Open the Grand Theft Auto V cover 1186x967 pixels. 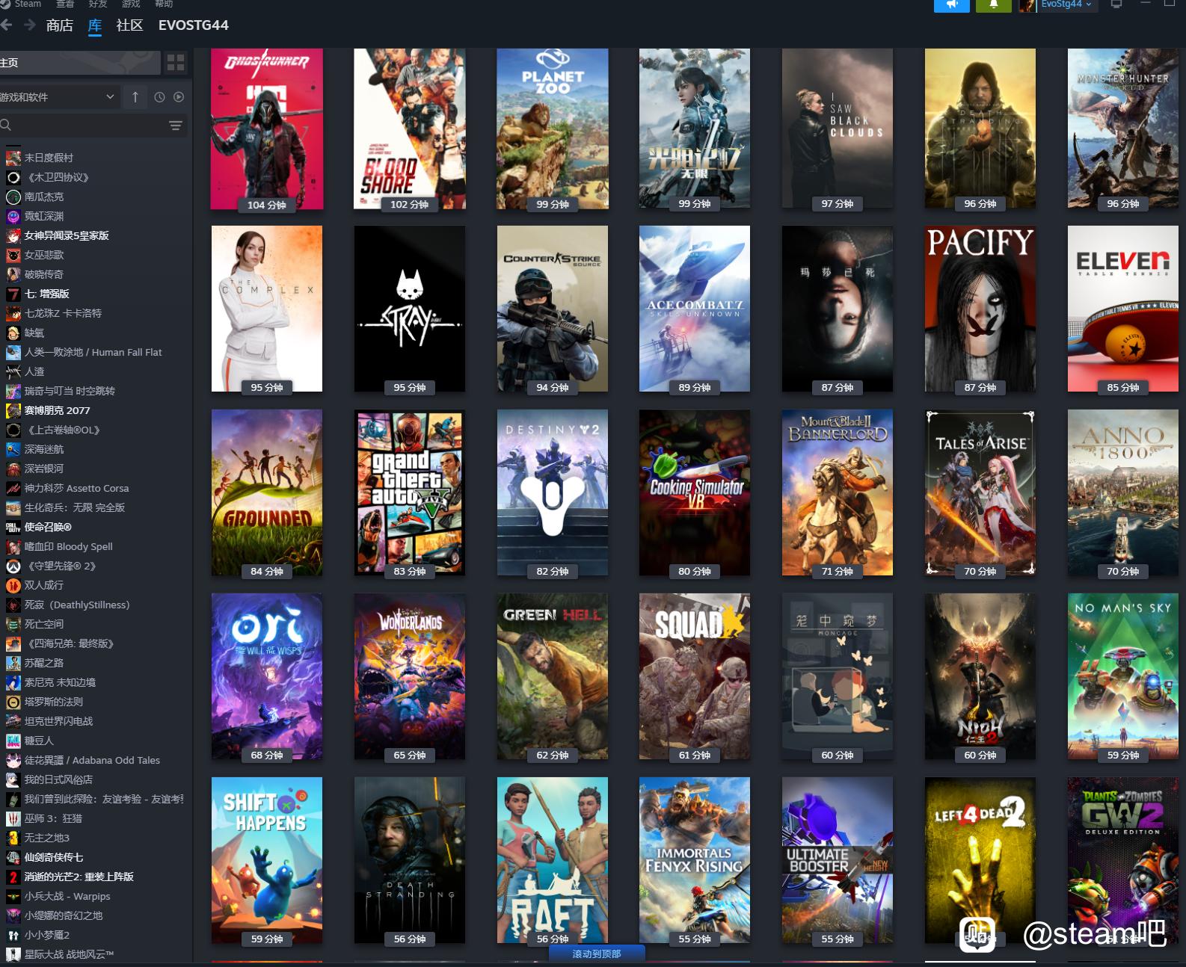pos(410,492)
